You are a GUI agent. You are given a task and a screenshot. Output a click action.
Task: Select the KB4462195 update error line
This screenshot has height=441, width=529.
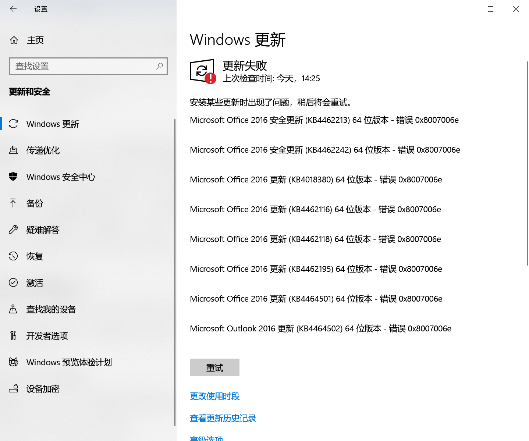[x=316, y=269]
